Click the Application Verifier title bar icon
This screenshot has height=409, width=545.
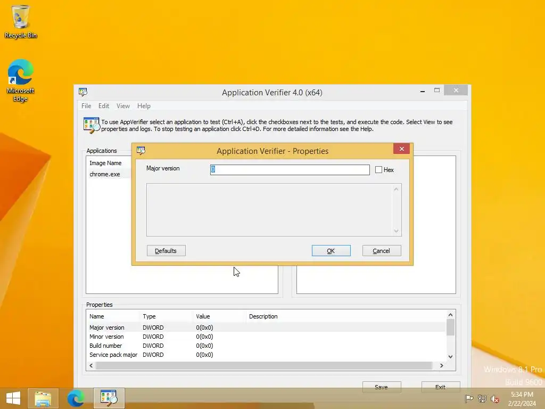(x=82, y=92)
